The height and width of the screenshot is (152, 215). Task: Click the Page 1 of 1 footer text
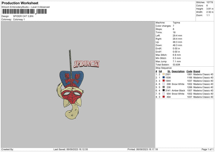coord(207,149)
